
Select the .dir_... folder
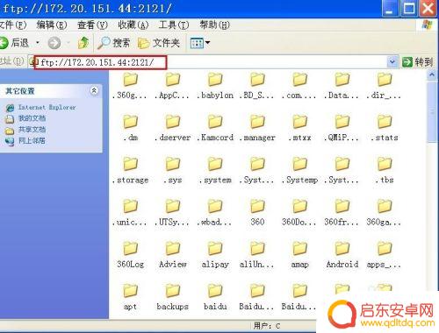[384, 86]
